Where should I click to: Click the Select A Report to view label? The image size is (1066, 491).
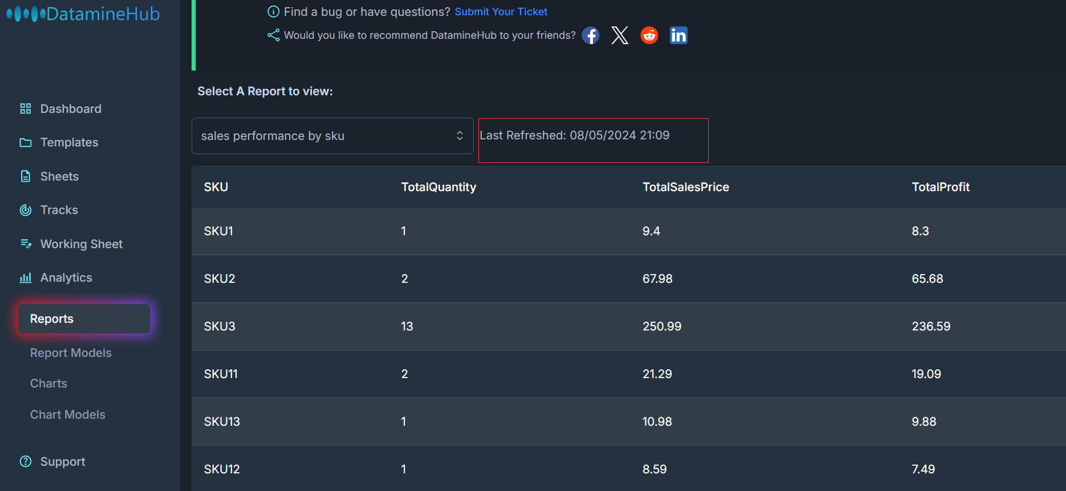[265, 91]
